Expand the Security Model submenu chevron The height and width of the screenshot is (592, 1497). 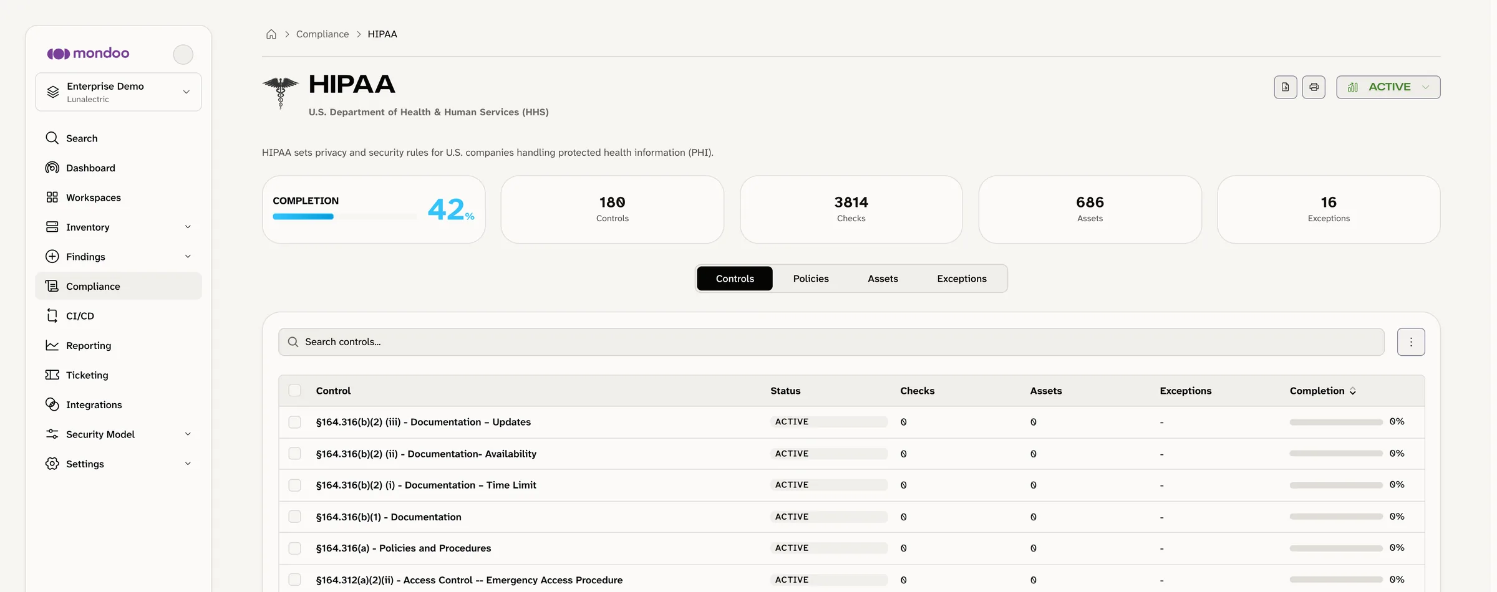(188, 434)
